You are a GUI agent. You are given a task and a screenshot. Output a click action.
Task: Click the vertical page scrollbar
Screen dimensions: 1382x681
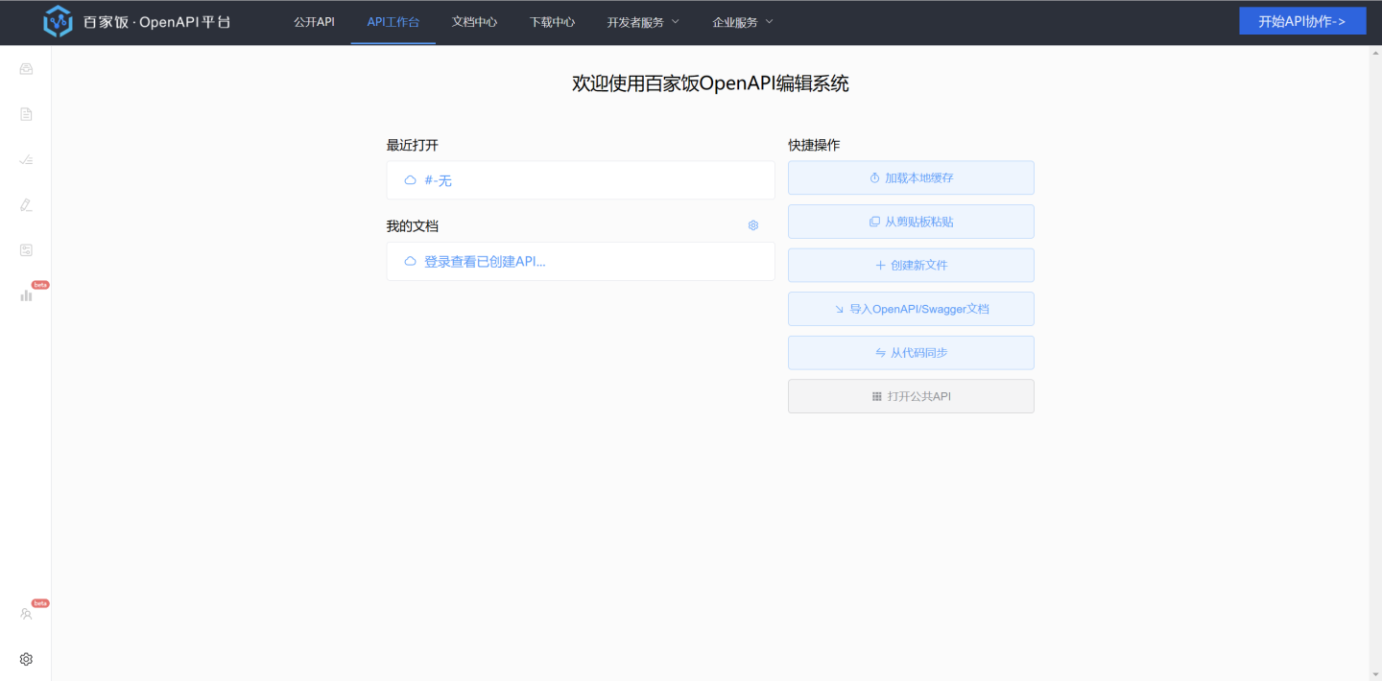tap(1375, 363)
